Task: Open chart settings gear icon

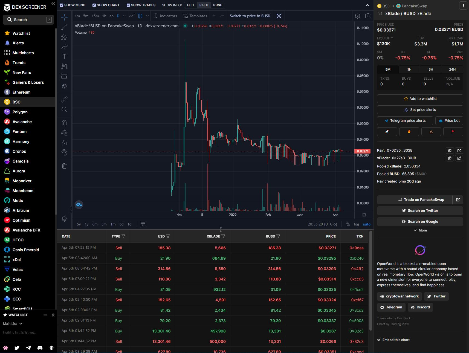Action: (357, 16)
